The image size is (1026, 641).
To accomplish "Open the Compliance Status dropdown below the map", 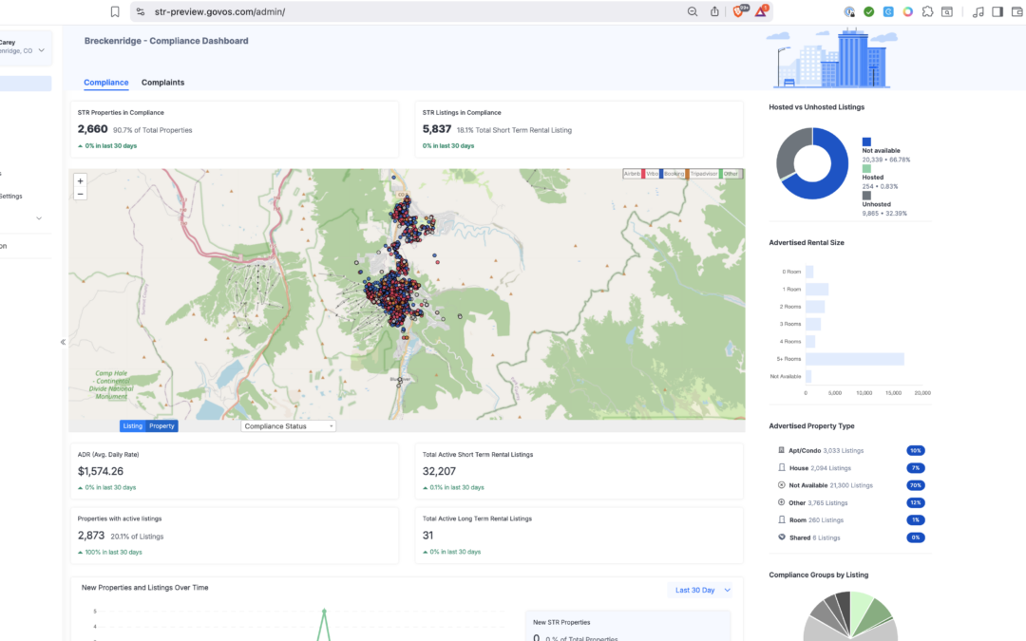I will 288,425.
